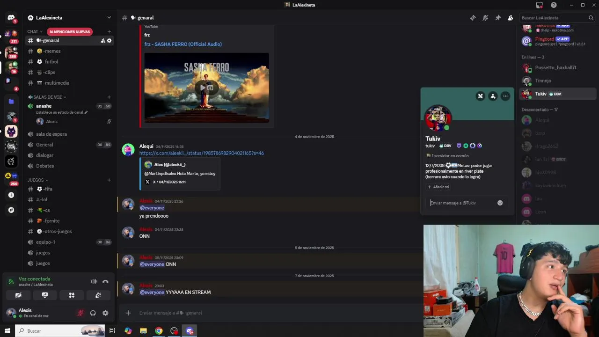The width and height of the screenshot is (599, 337).
Task: Show pinned messages
Action: [498, 18]
